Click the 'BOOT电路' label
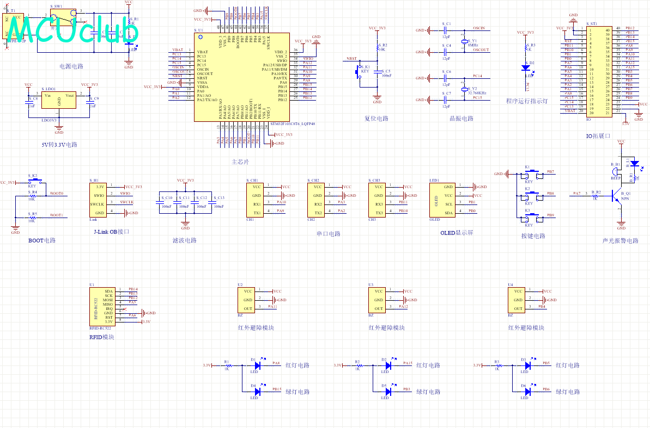 [x=42, y=240]
